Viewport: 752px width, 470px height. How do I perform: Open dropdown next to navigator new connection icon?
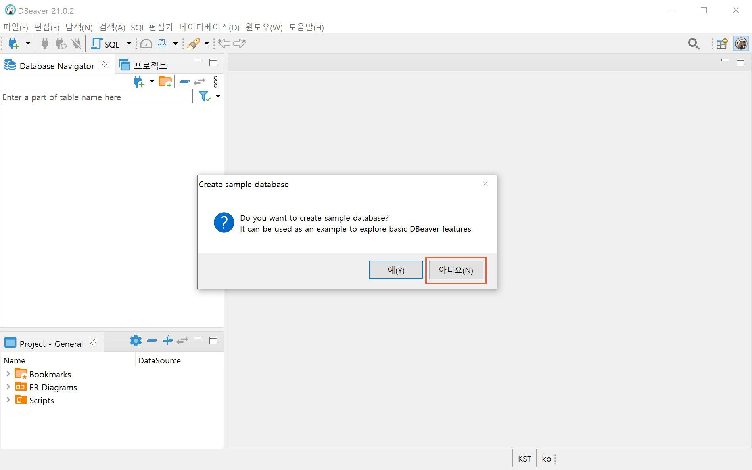tap(152, 82)
